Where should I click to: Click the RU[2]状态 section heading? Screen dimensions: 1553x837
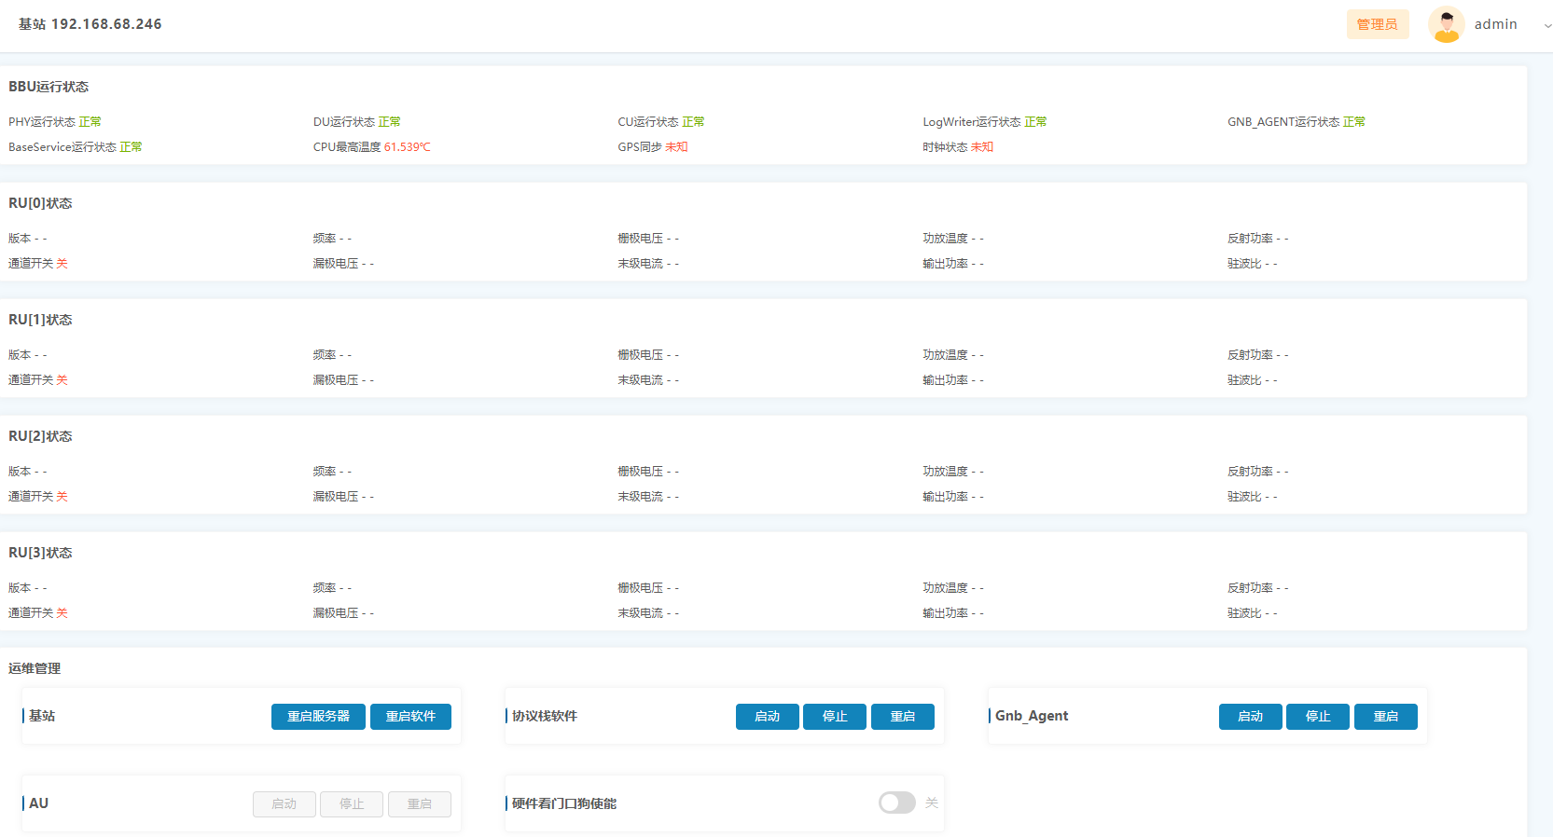(x=40, y=436)
